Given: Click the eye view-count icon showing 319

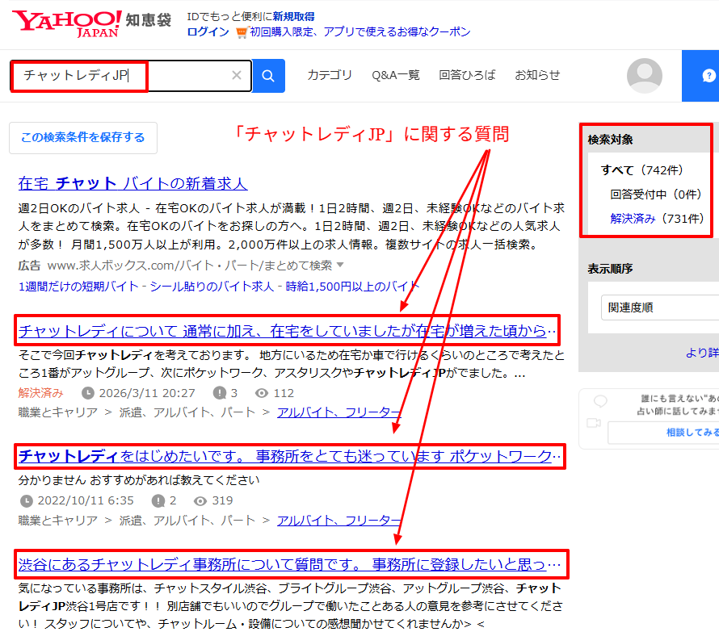Looking at the screenshot, I should click(x=200, y=501).
